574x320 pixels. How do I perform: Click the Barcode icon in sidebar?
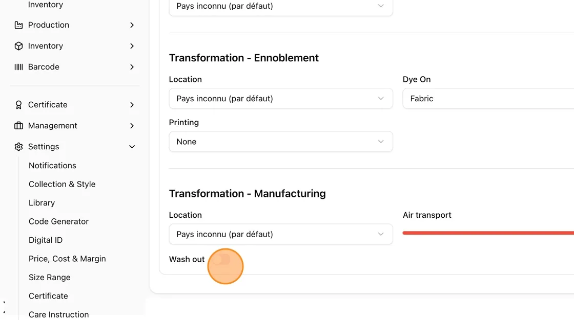18,67
